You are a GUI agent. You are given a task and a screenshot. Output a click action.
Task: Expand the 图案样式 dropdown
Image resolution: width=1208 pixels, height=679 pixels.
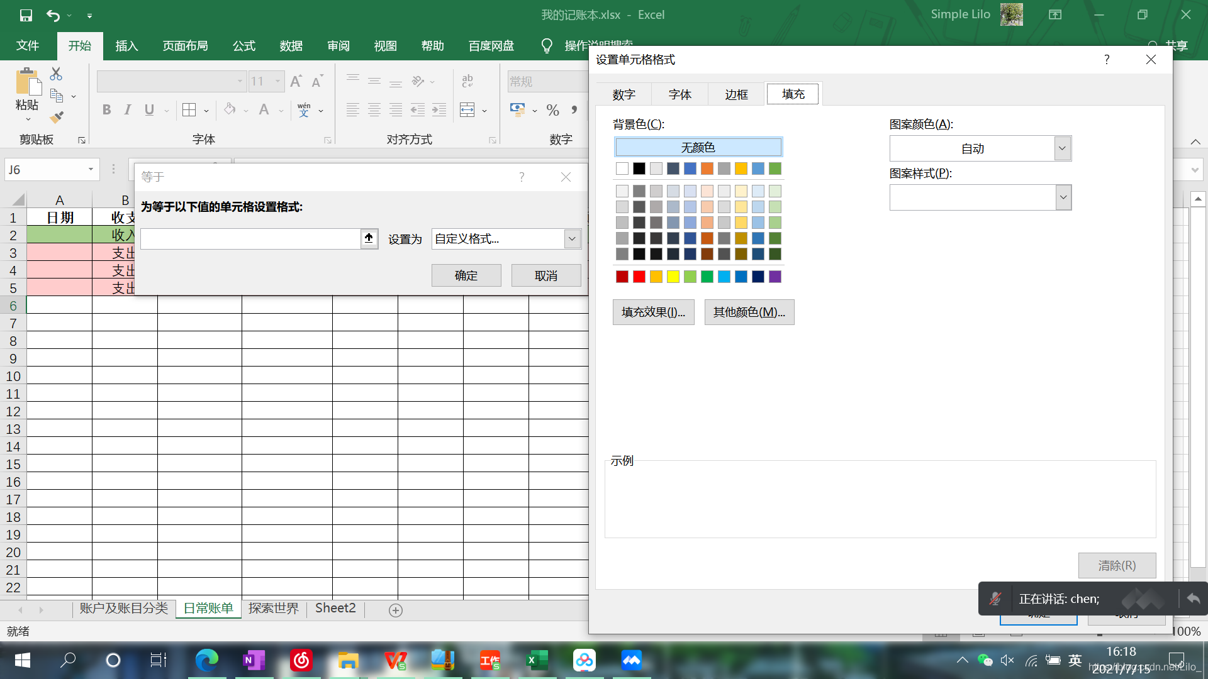(1063, 197)
